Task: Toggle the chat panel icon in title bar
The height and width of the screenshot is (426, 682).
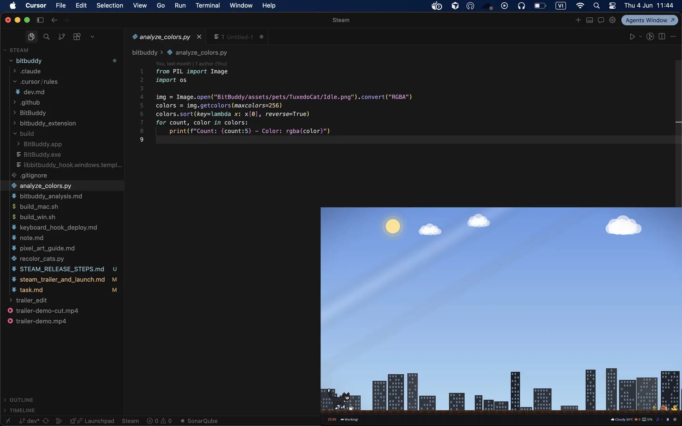Action: [x=601, y=20]
